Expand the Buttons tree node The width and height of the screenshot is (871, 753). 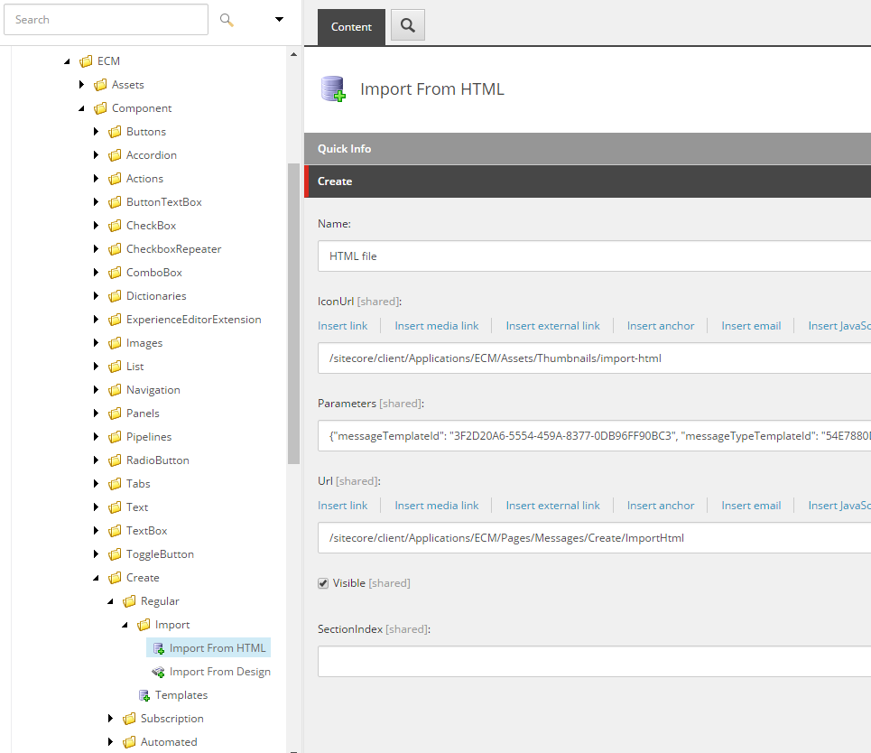point(96,132)
